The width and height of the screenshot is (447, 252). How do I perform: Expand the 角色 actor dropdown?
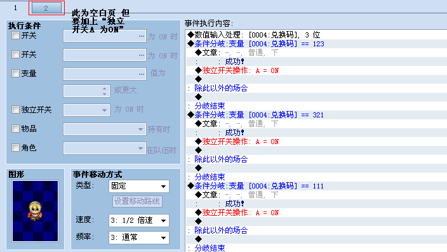click(x=105, y=149)
